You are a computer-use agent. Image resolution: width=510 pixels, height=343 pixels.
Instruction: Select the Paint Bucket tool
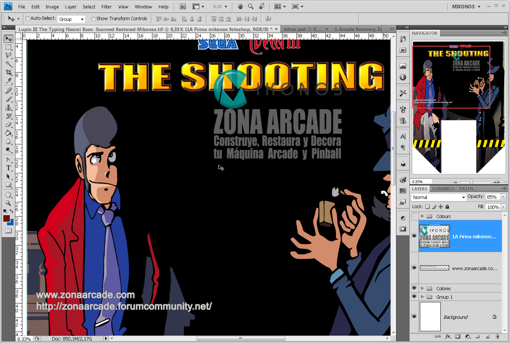pyautogui.click(x=8, y=133)
